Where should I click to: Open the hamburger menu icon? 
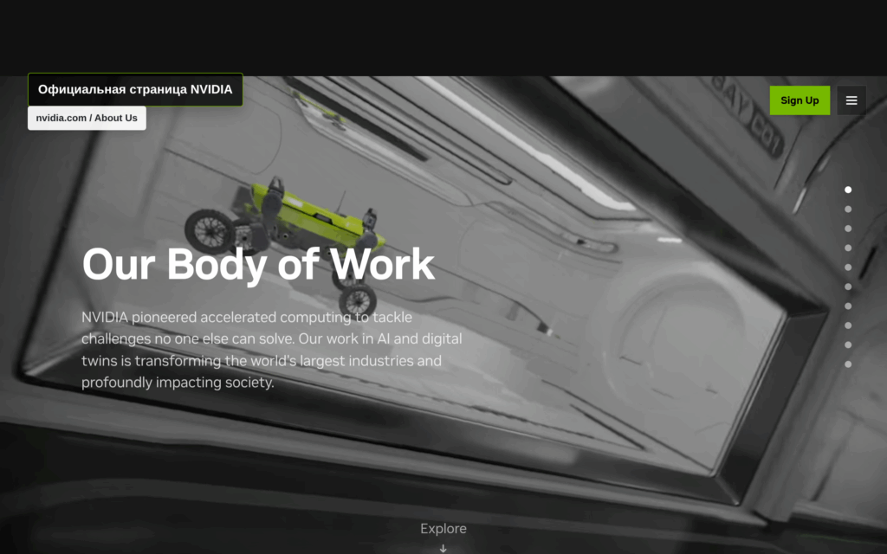(x=851, y=100)
